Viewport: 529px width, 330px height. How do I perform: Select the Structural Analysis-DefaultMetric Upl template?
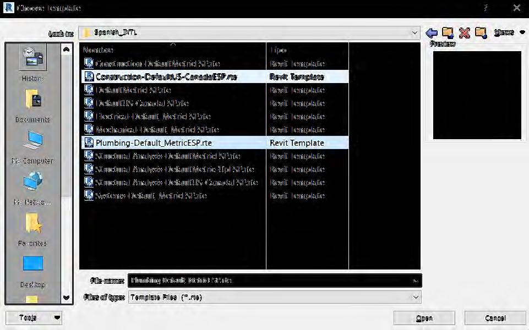click(174, 169)
